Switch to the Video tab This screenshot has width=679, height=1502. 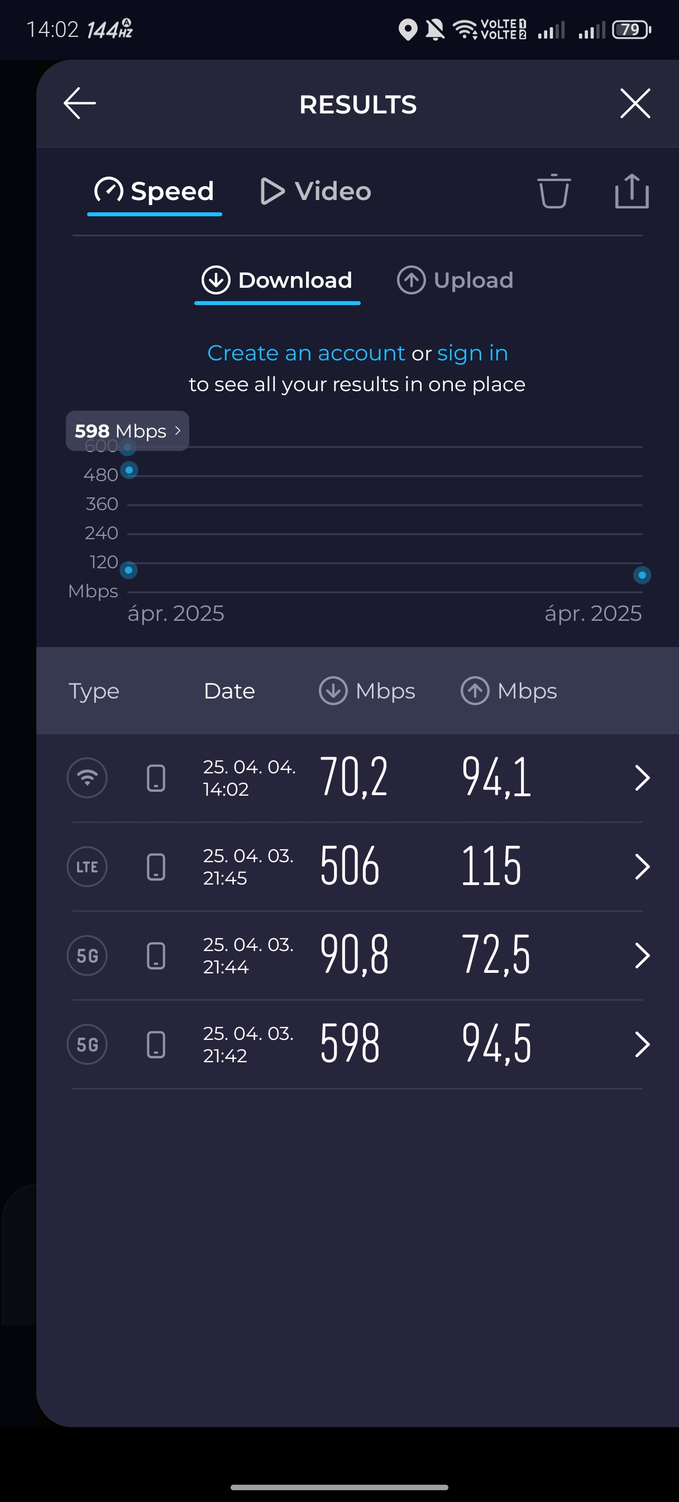click(315, 191)
